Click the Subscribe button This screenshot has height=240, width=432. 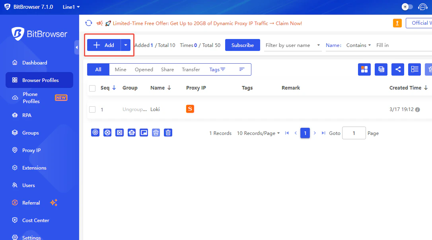[x=242, y=45]
